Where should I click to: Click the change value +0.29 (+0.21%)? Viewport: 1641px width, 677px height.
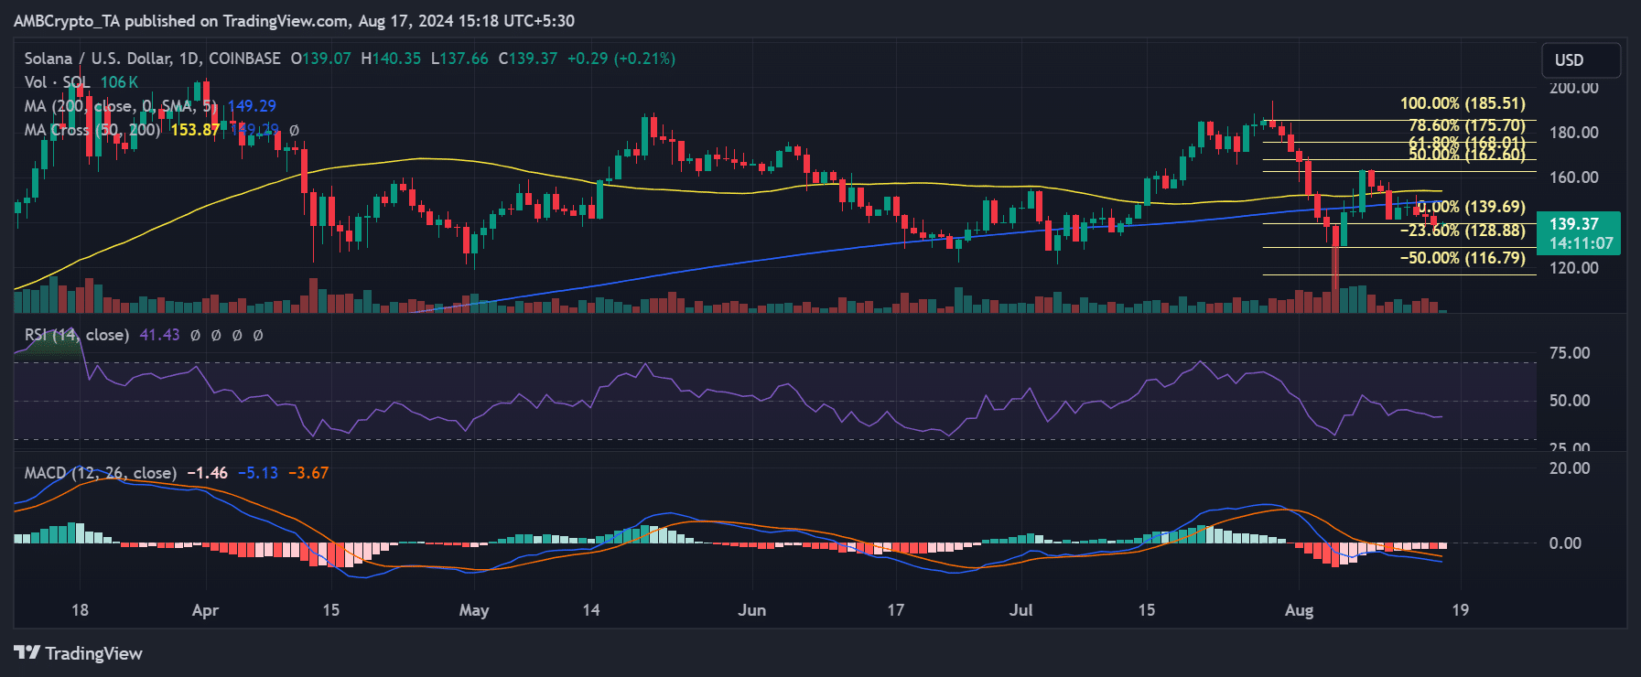pyautogui.click(x=621, y=59)
